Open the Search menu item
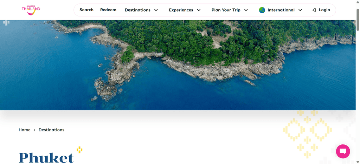The width and height of the screenshot is (360, 164). (x=86, y=10)
